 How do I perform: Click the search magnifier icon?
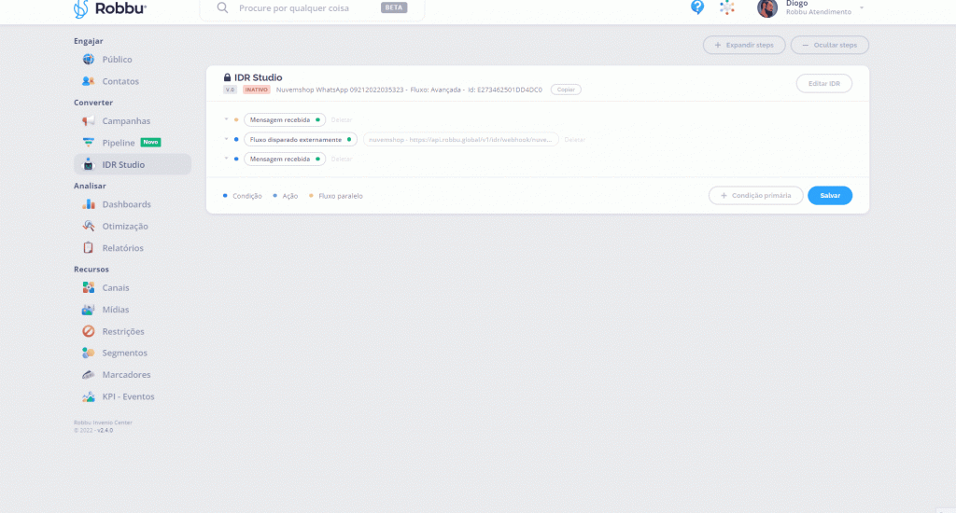click(223, 7)
